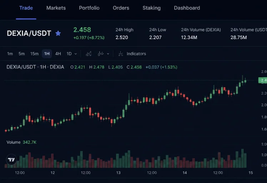Open the Dashboard tab
This screenshot has width=267, height=183.
pyautogui.click(x=187, y=8)
